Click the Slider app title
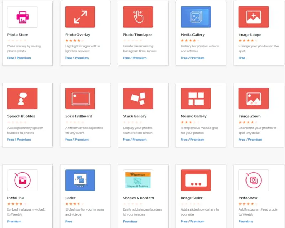 (70, 198)
